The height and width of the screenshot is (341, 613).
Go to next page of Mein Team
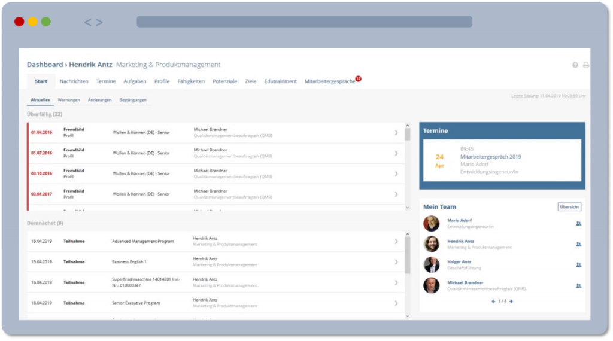511,301
